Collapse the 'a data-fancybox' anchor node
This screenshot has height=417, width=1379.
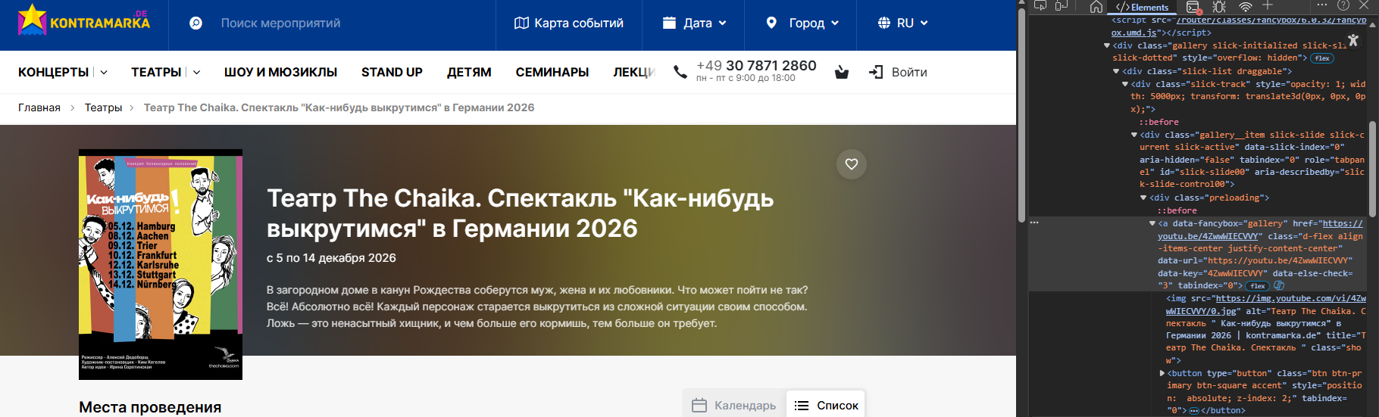pos(1152,224)
